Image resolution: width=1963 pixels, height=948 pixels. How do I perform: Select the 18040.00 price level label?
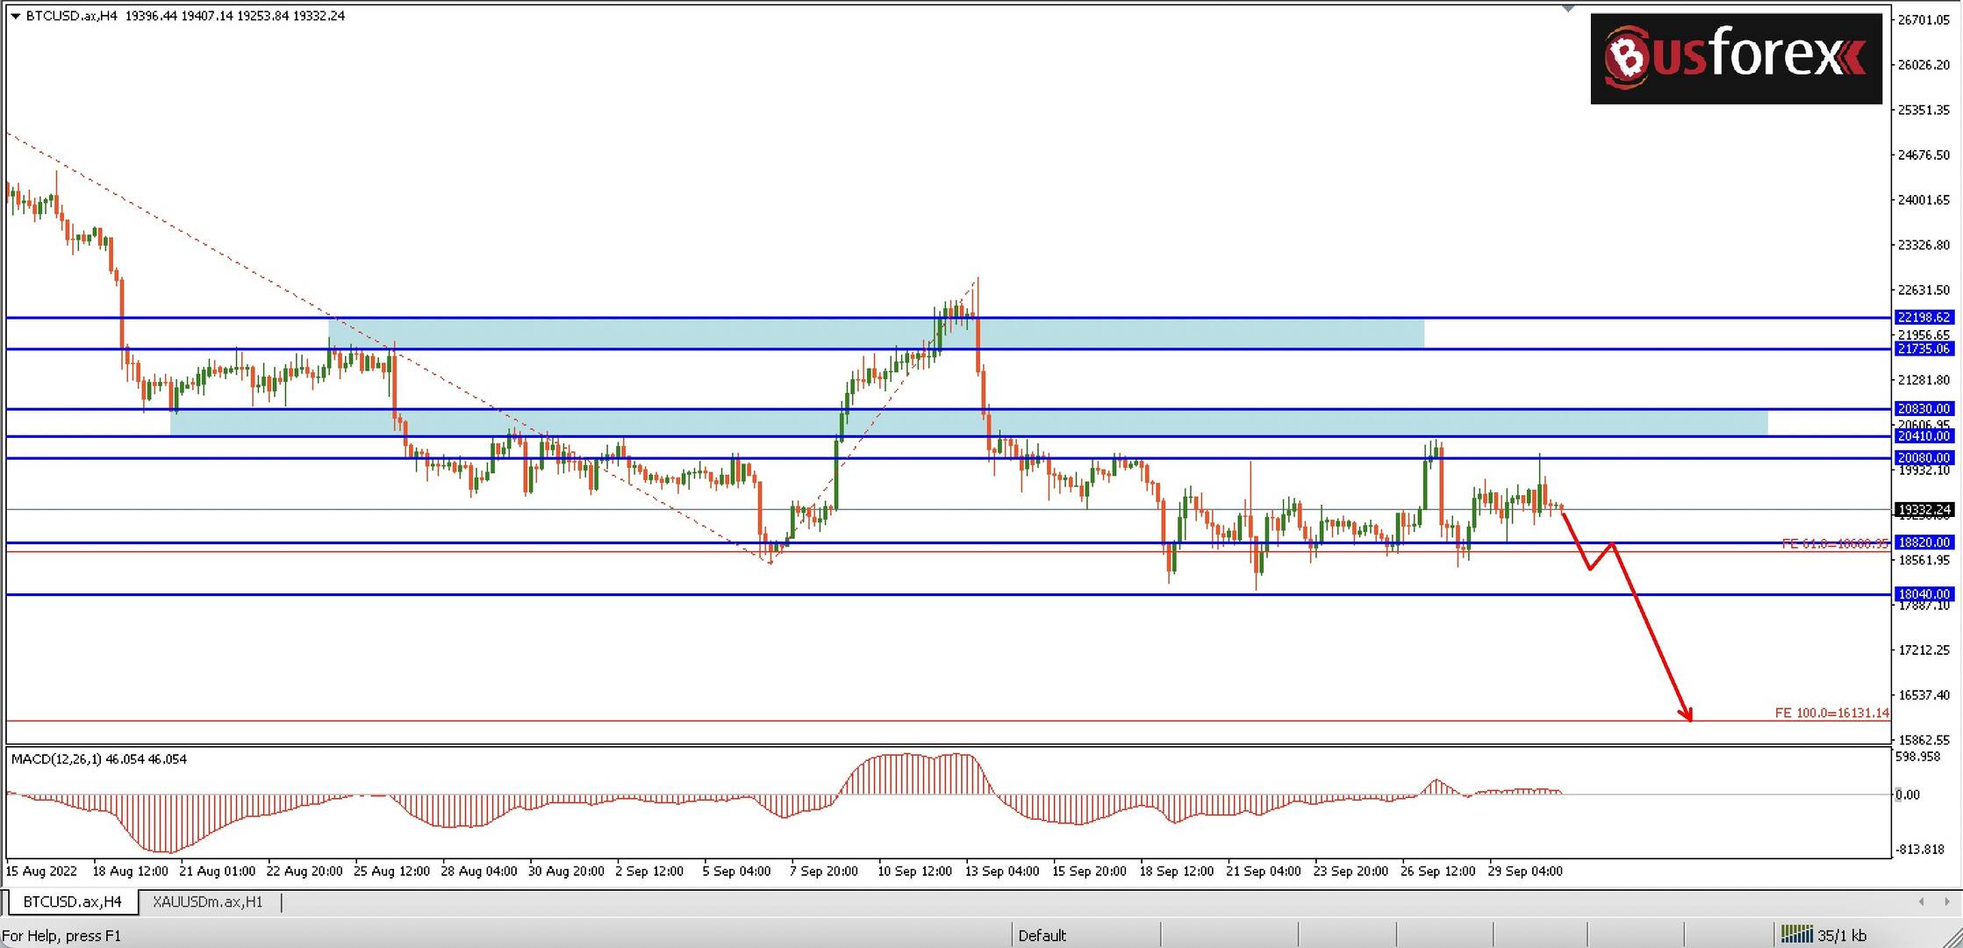[x=1924, y=594]
